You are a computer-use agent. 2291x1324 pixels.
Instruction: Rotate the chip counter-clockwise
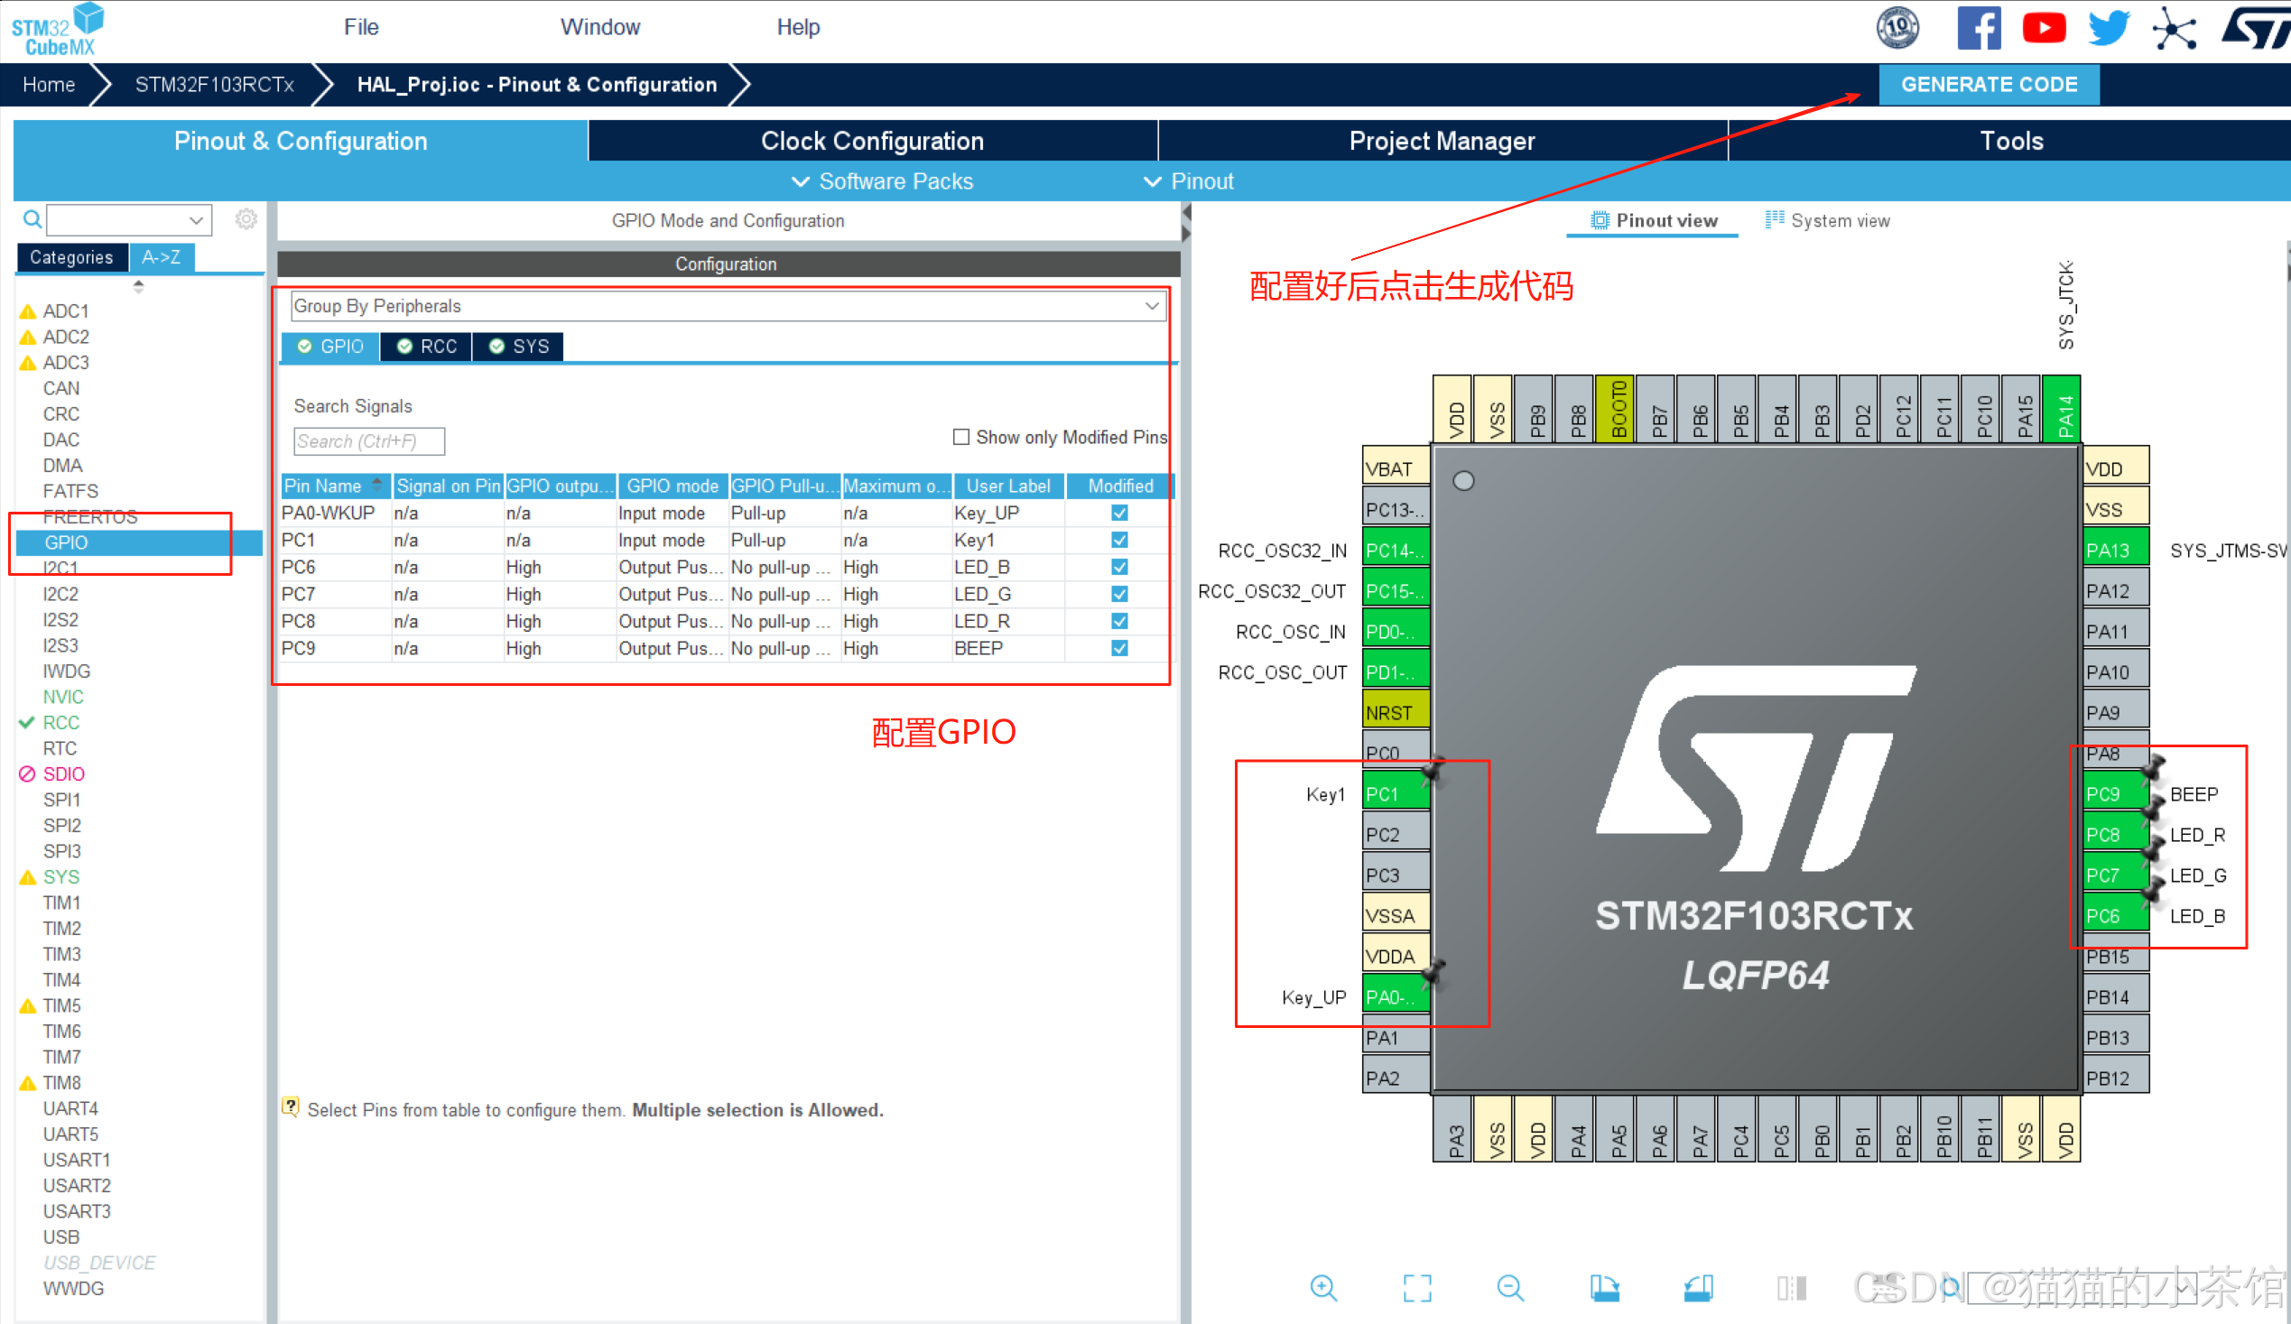click(1697, 1288)
